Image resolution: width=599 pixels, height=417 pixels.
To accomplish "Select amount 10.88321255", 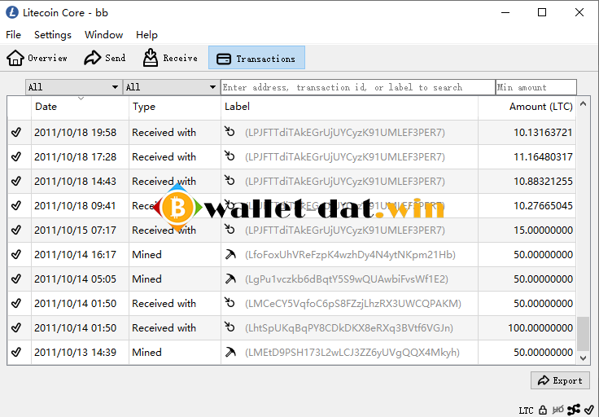I will point(543,181).
